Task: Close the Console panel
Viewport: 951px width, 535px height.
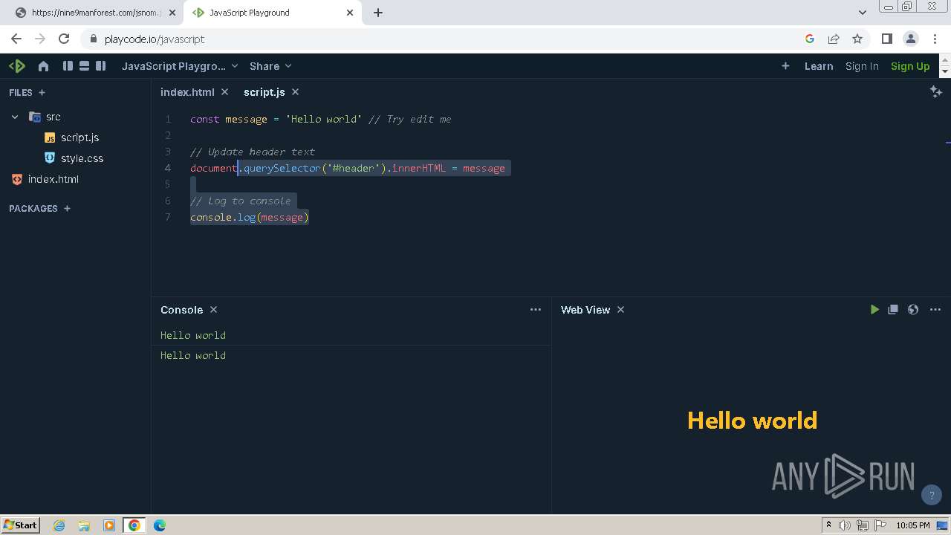Action: coord(213,310)
